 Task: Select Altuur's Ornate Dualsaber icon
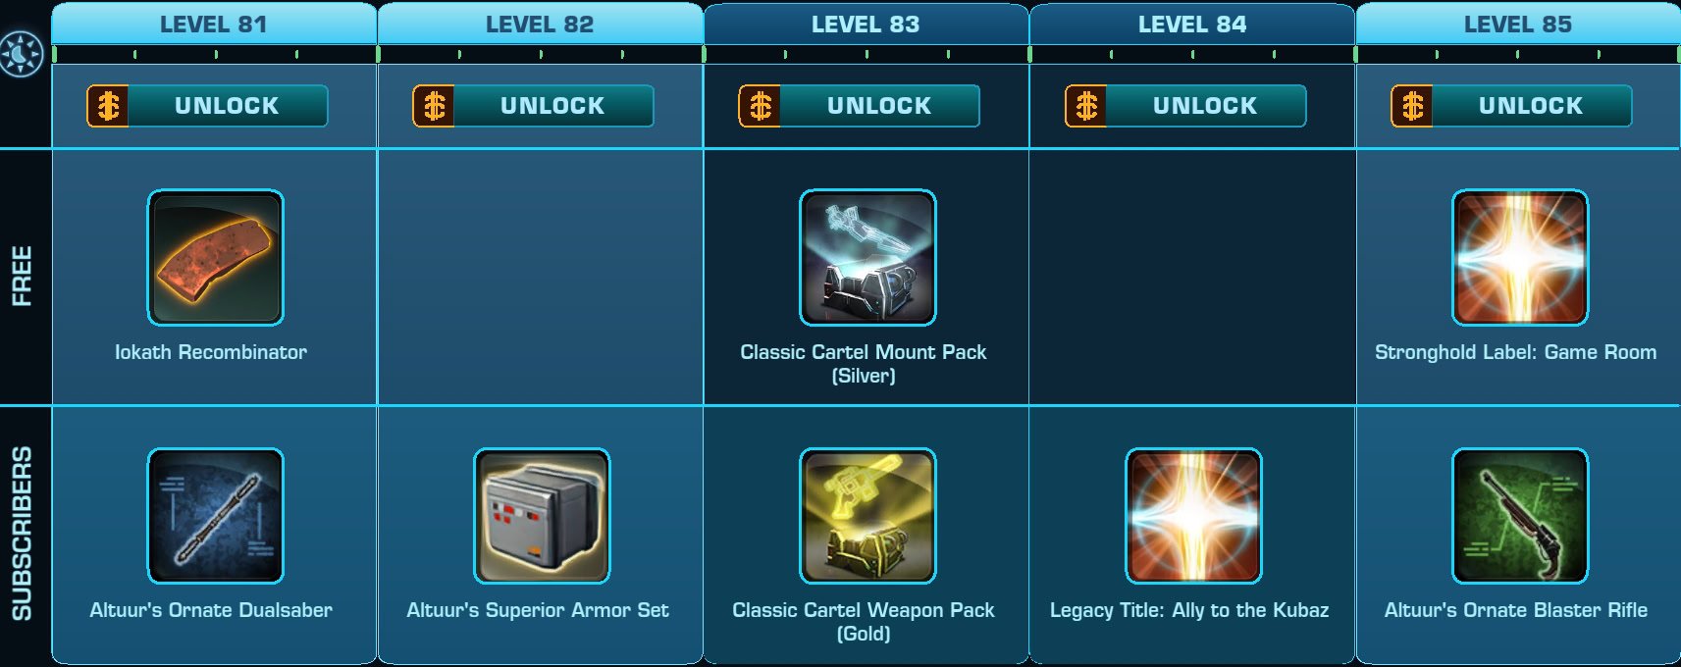click(216, 516)
